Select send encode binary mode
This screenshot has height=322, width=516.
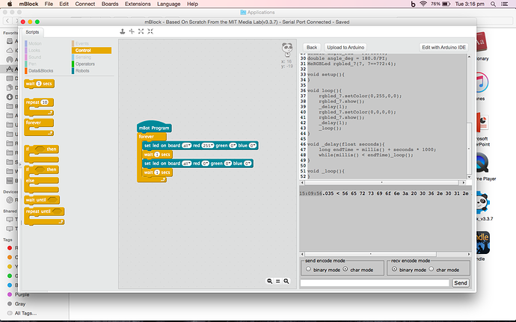coord(308,269)
